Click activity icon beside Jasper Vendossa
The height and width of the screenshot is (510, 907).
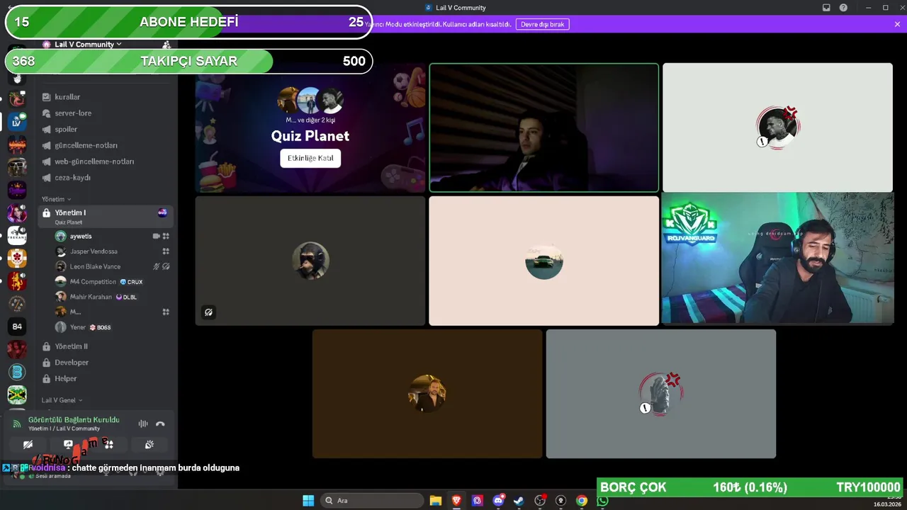tap(166, 251)
